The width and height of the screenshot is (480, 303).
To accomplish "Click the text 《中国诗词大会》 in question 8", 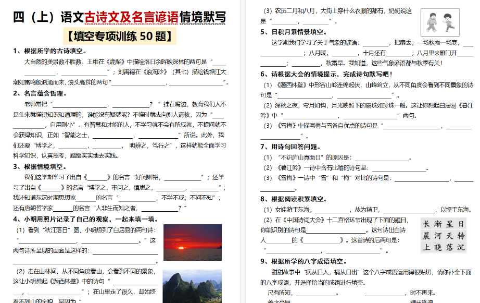I will coord(302,222).
